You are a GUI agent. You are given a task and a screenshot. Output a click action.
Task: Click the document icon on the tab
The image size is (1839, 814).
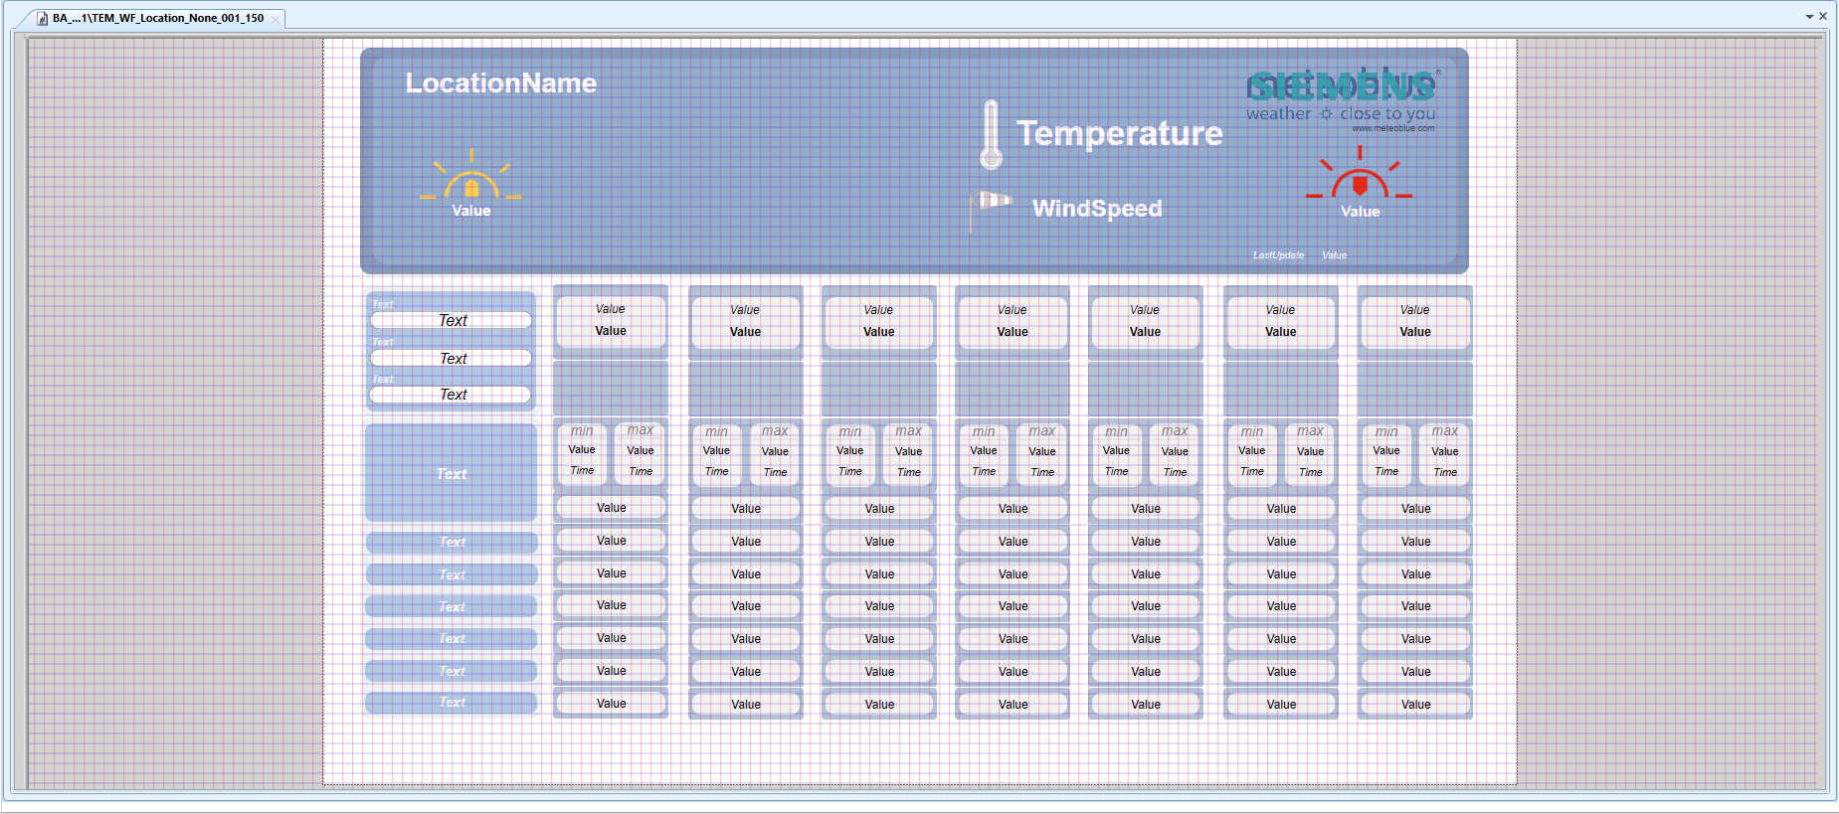[x=43, y=18]
